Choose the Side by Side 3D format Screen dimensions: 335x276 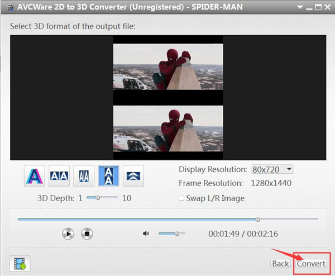[x=59, y=176]
